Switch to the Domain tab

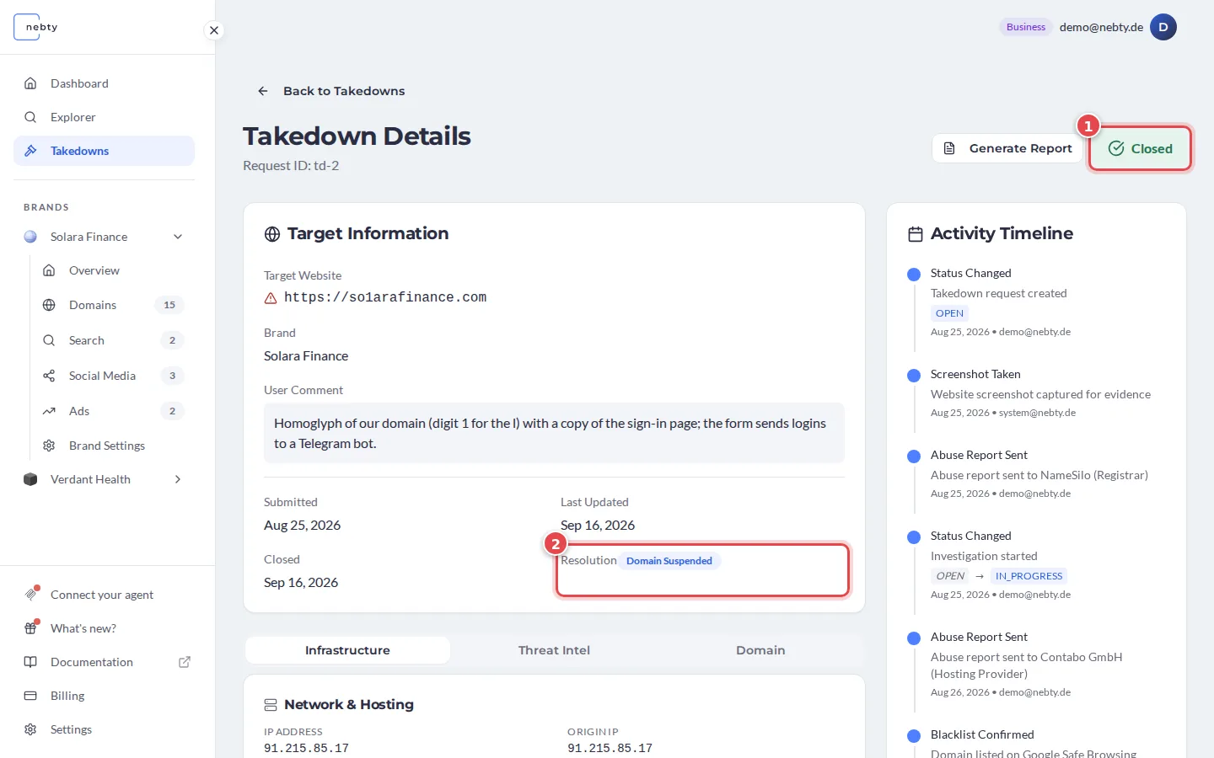click(x=760, y=650)
